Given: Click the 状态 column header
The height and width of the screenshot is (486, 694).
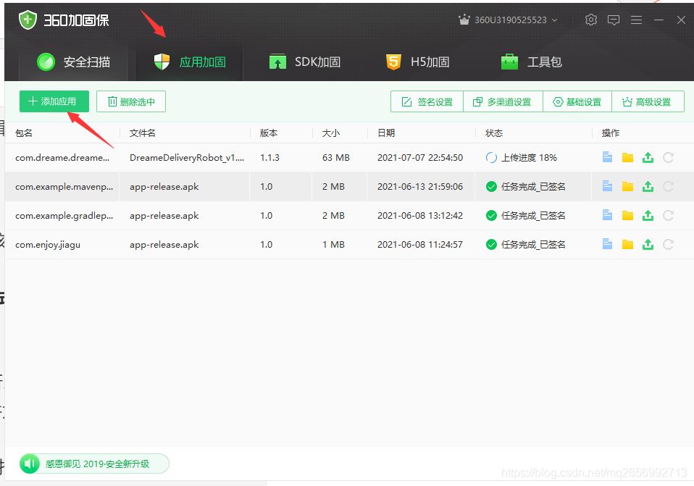Looking at the screenshot, I should point(494,133).
